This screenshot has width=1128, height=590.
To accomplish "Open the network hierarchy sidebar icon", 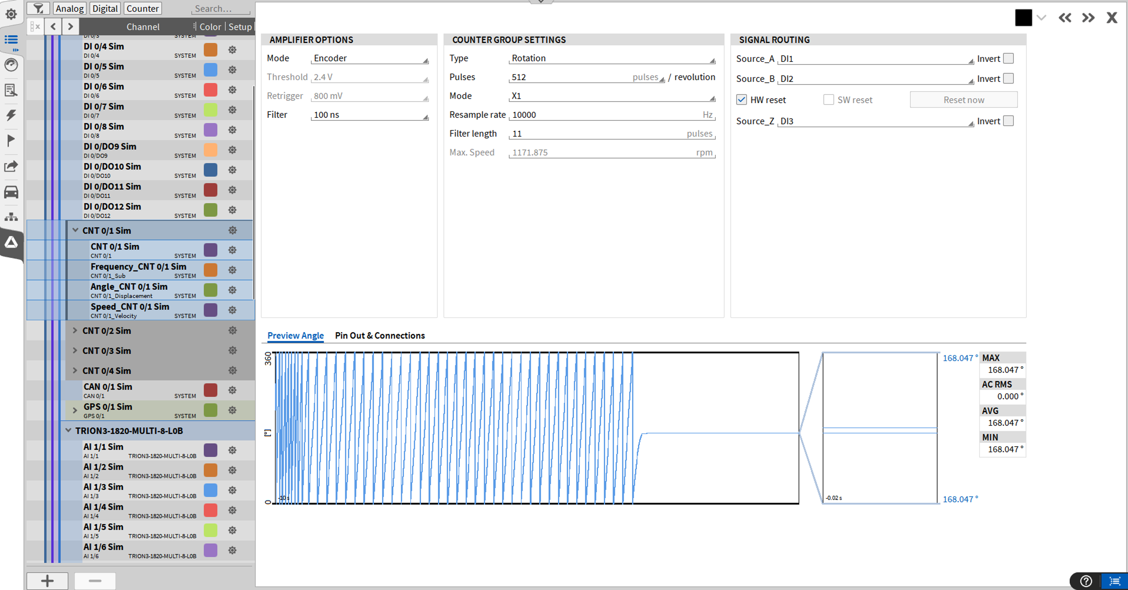I will pyautogui.click(x=11, y=217).
